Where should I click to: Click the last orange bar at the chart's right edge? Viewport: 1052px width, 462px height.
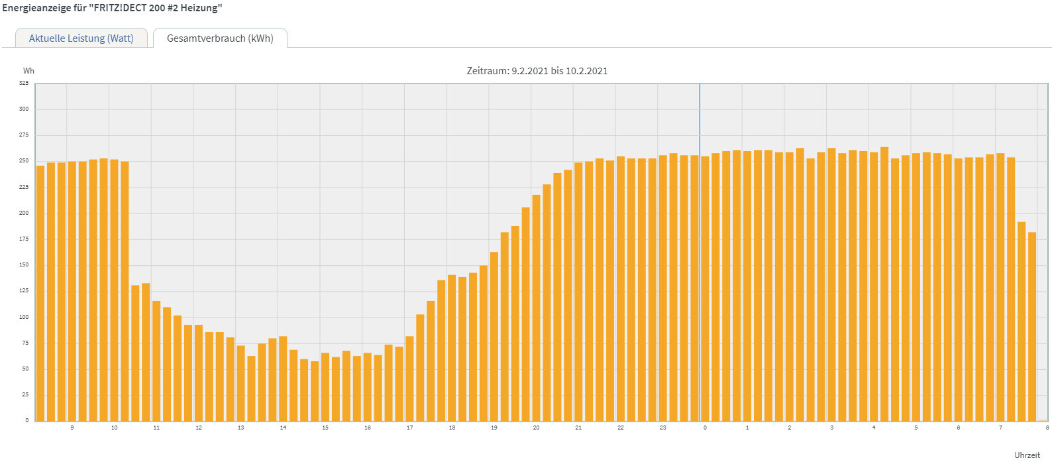pyautogui.click(x=1031, y=326)
